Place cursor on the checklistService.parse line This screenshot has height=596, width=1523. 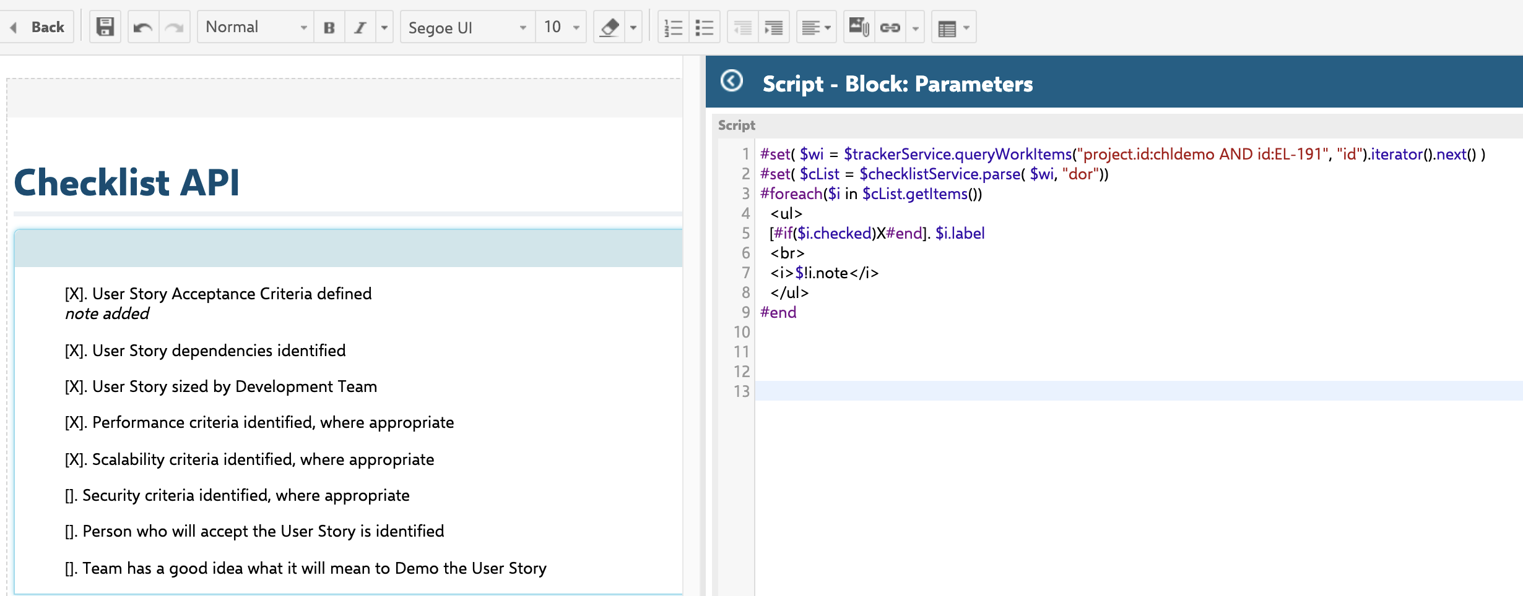(x=934, y=174)
